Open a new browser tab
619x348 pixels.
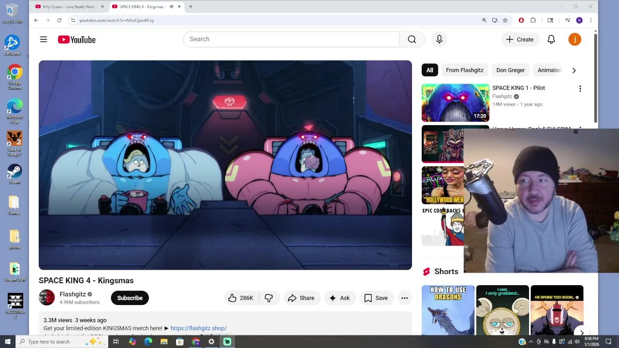point(191,7)
